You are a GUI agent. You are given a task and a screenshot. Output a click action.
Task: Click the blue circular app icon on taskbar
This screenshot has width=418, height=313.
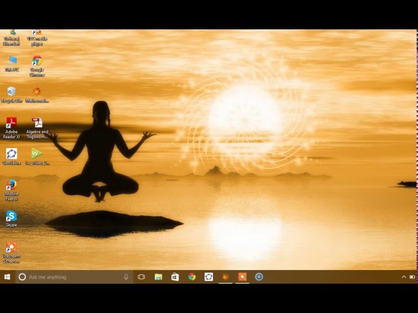(x=259, y=277)
